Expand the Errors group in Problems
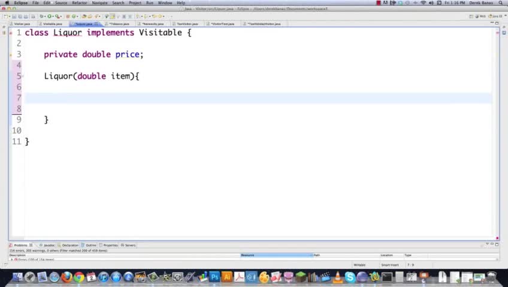Viewport: 508px width, 287px height. pos(12,259)
